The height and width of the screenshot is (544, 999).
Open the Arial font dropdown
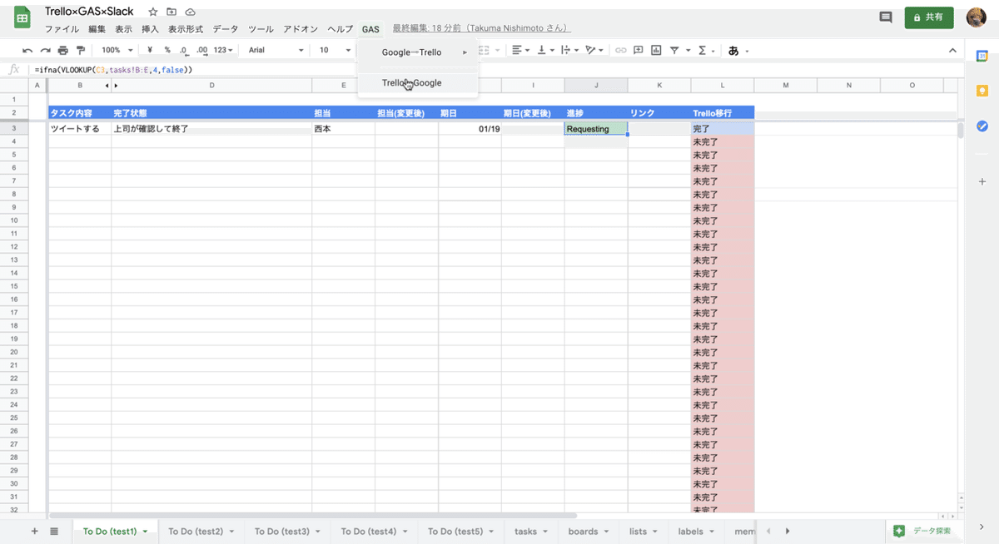[x=276, y=50]
